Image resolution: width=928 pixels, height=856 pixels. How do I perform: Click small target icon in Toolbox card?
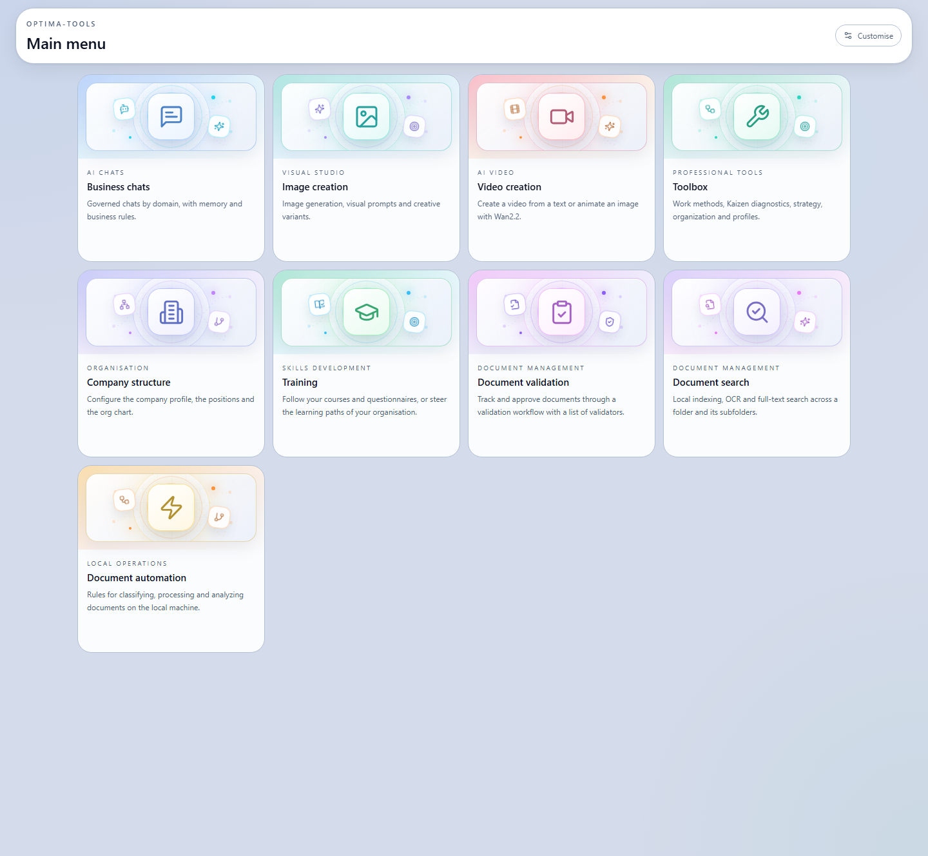(x=805, y=126)
